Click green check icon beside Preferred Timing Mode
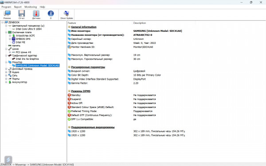The width and height of the screenshot is (266, 166). pyautogui.click(x=69, y=111)
